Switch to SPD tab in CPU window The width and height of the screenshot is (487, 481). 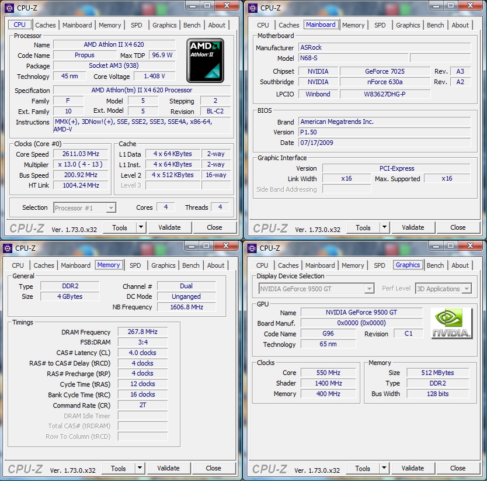(136, 25)
